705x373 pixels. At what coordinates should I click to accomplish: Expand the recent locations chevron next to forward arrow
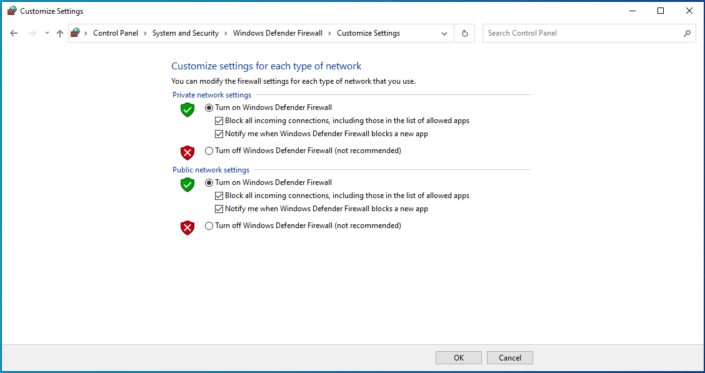(x=46, y=32)
